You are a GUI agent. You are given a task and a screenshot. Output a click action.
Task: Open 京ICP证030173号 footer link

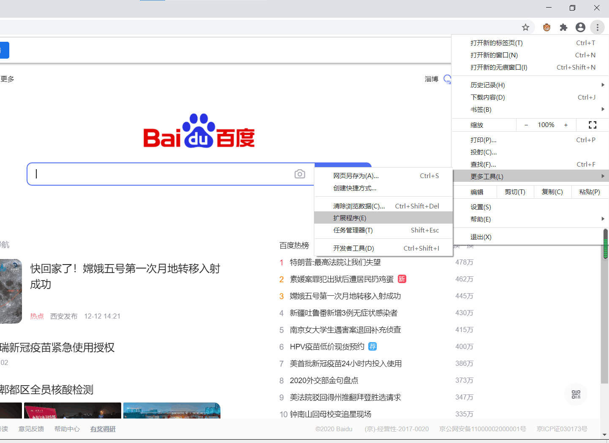[x=562, y=429]
